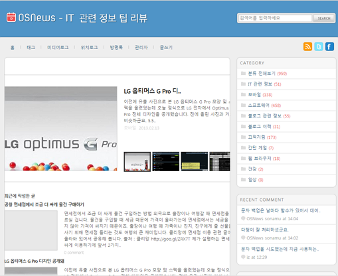Click folder icon beside IT 관련 정보
Screen dimensions: 338x276
click(243, 84)
